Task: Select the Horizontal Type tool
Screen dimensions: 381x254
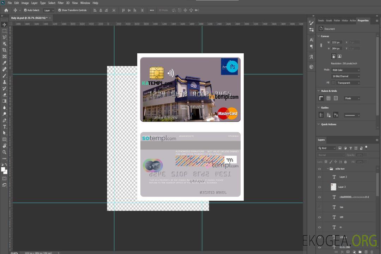Action: (5, 127)
